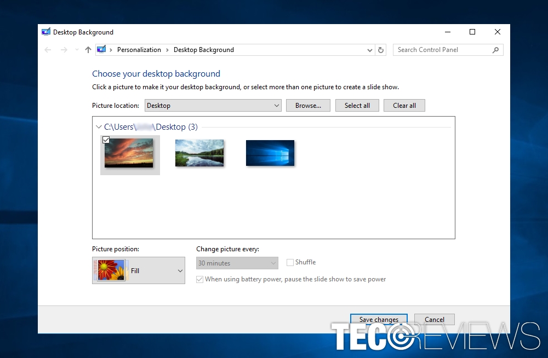Go forward using the Forward arrow
Image resolution: width=548 pixels, height=358 pixels.
(x=64, y=50)
